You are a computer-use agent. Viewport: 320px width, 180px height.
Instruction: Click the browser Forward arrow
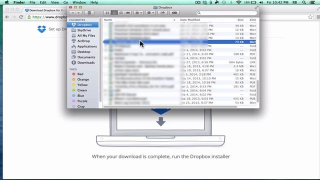coord(14,17)
